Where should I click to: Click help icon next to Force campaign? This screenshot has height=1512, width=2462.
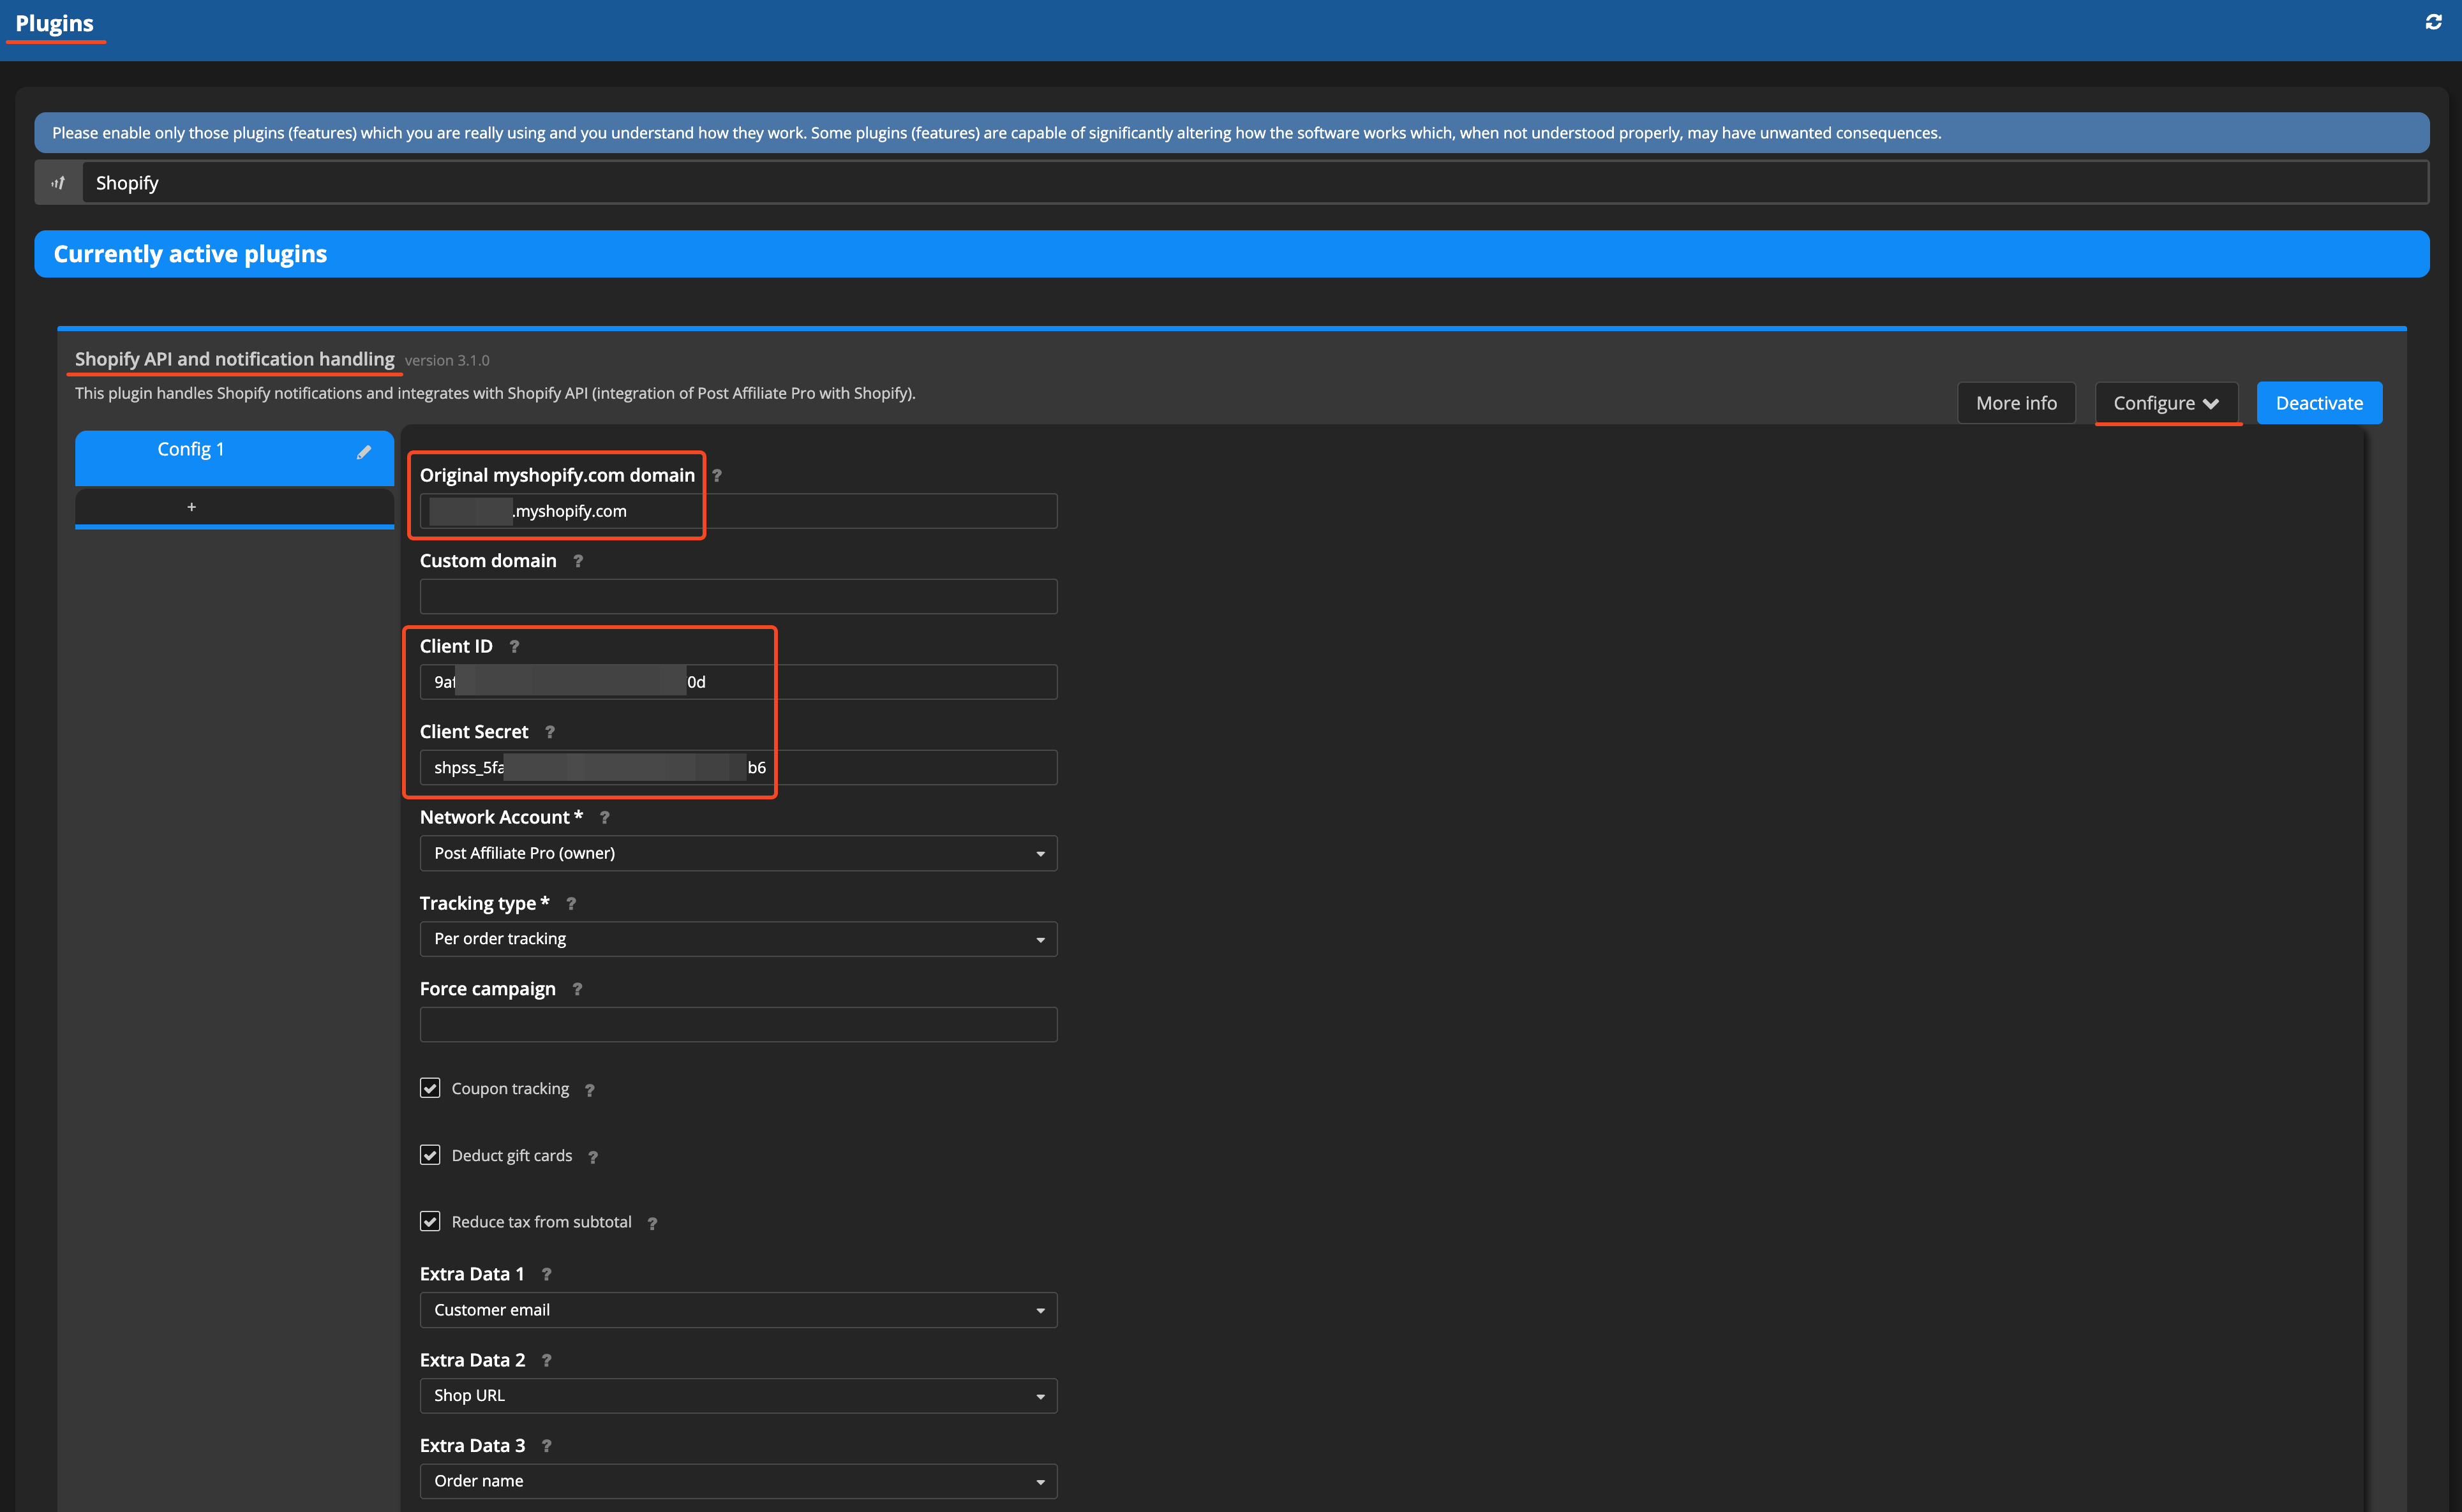tap(577, 990)
